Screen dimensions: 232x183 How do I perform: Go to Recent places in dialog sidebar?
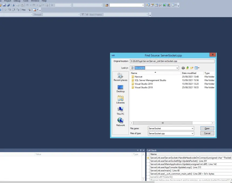coord(120,77)
